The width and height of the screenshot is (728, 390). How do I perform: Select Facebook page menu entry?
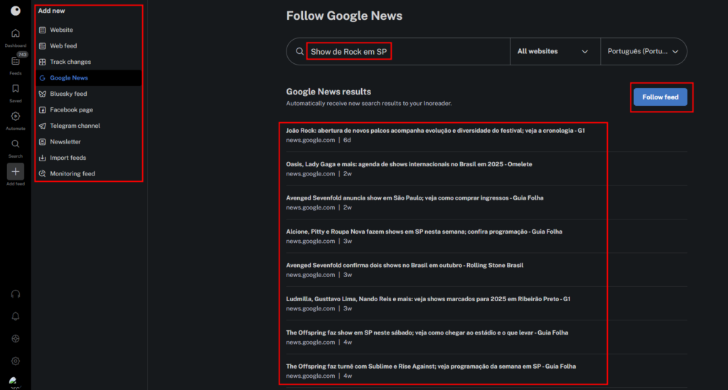(x=89, y=110)
